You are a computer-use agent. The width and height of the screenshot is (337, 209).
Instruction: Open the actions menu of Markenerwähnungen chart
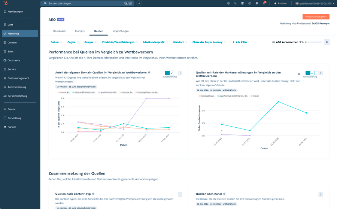pos(321,73)
